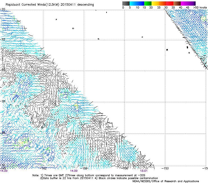Click the blue 10-15 knots legend segment
Image resolution: width=208 pixels, height=183 pixels.
tap(141, 3)
